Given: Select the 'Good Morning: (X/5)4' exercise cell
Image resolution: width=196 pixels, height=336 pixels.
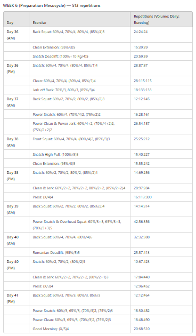Looking at the screenshot, I should (x=79, y=329).
